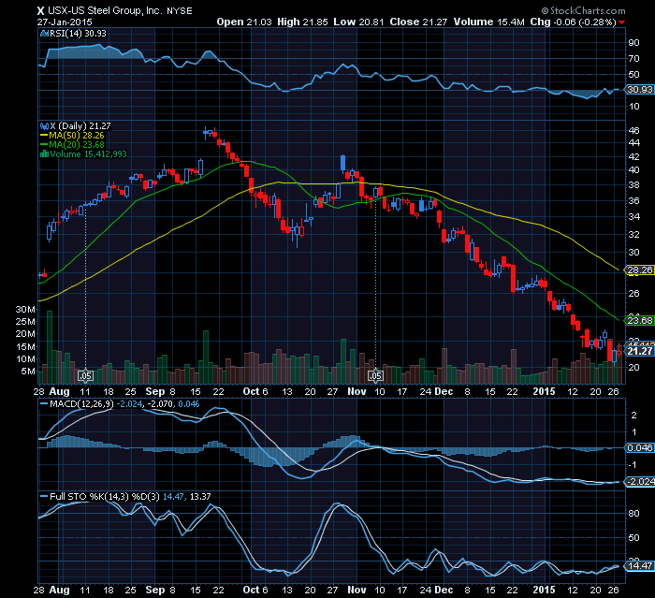Screen dimensions: 655x598
Task: Click the 30M volume axis label
Action: click(x=25, y=309)
